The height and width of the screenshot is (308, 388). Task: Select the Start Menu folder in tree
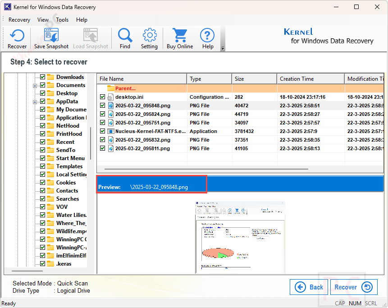coord(70,158)
